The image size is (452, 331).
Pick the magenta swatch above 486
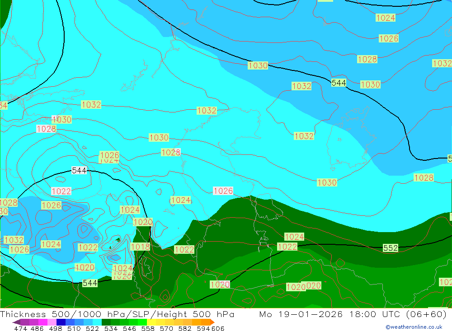pyautogui.click(x=43, y=322)
